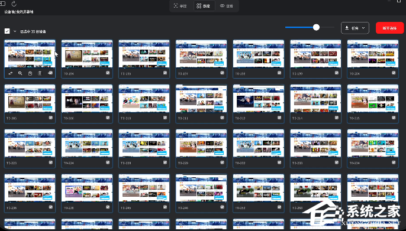The height and width of the screenshot is (231, 406).
Task: Toggle the select-all devices checkbox
Action: [x=7, y=31]
